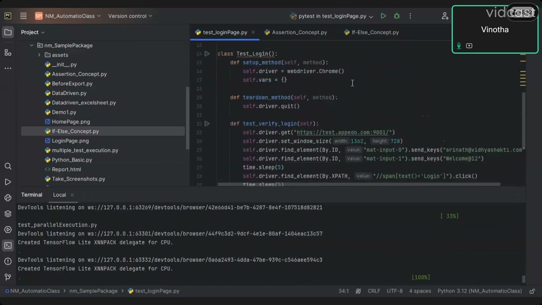
Task: Open the Problems tool window icon
Action: pyautogui.click(x=8, y=261)
